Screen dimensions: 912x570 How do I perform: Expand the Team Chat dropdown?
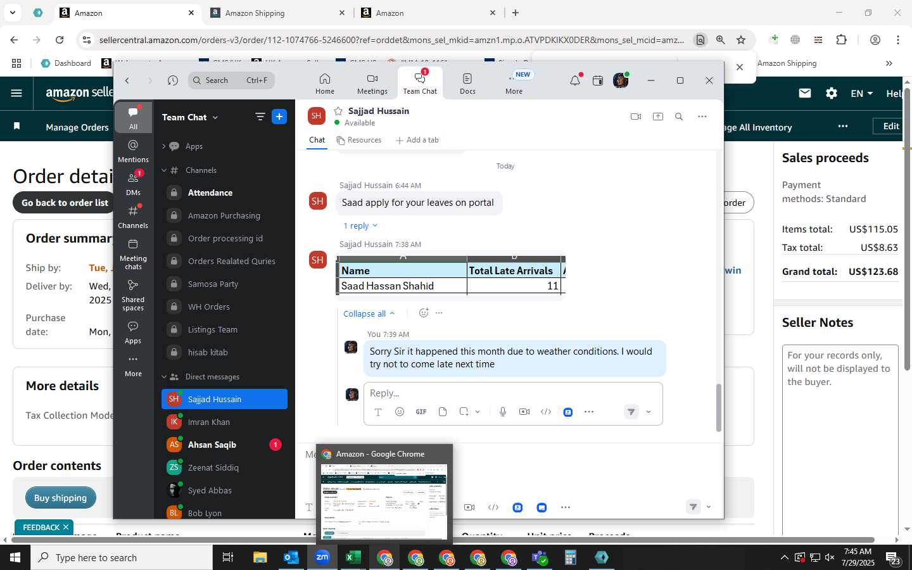215,117
